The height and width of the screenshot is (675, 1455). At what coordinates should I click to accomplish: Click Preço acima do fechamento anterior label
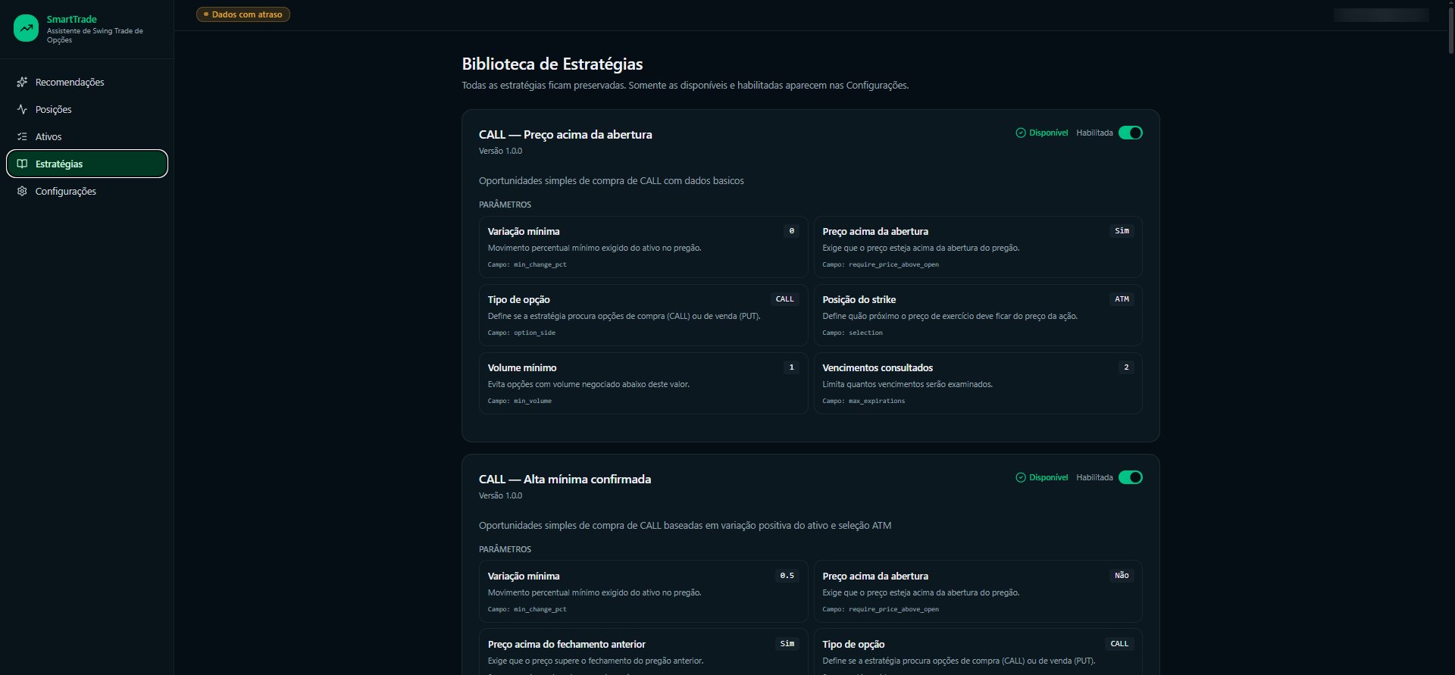(567, 645)
